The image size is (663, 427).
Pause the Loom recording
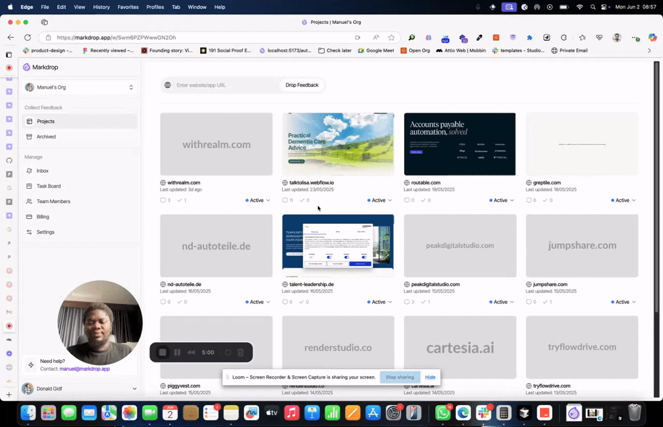click(177, 352)
